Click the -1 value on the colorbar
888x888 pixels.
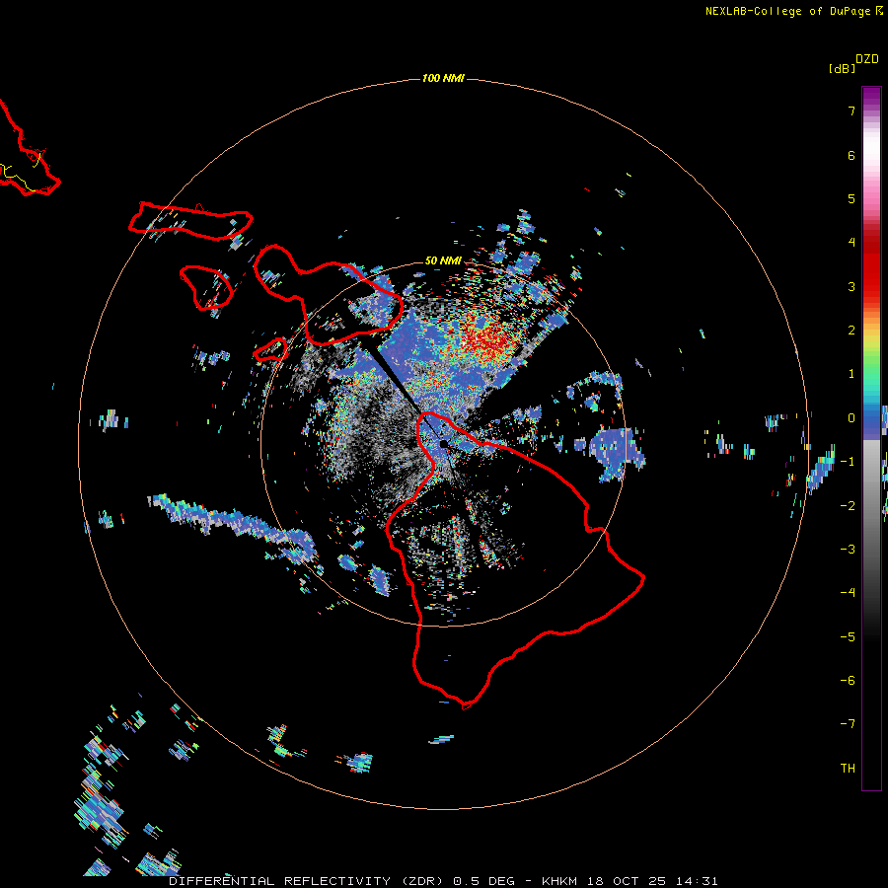848,462
